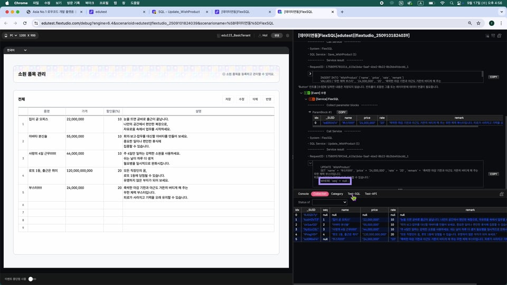Open the PC device size dropdown

(13, 35)
